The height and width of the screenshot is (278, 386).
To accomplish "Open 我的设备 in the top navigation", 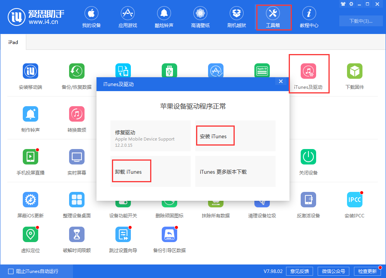I will click(x=91, y=17).
